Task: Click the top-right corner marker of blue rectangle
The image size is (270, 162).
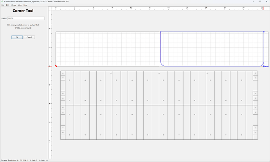Action: 264,32
